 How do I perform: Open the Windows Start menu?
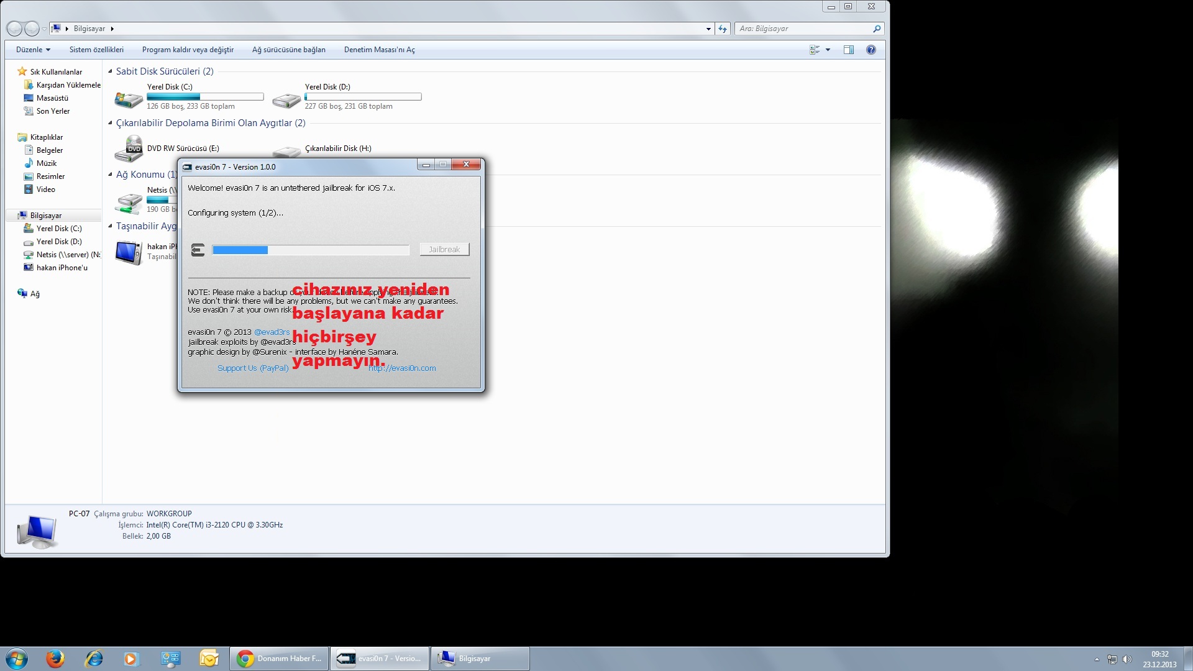coord(17,659)
